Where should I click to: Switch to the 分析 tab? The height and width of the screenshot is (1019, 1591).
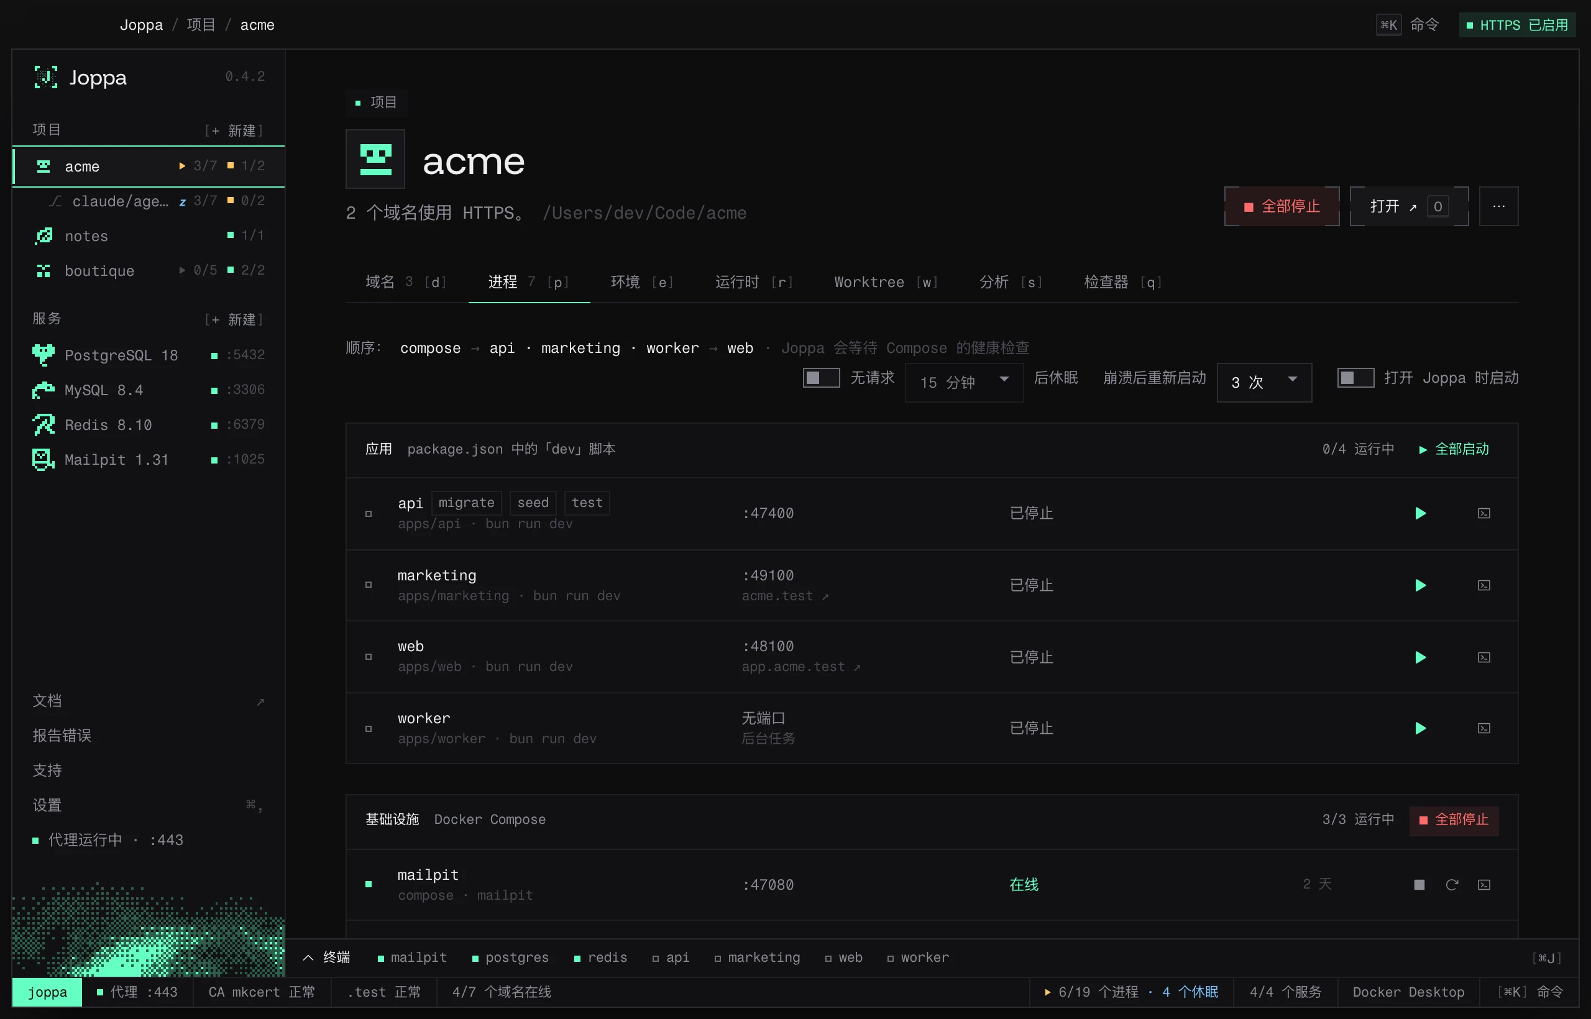point(1011,283)
